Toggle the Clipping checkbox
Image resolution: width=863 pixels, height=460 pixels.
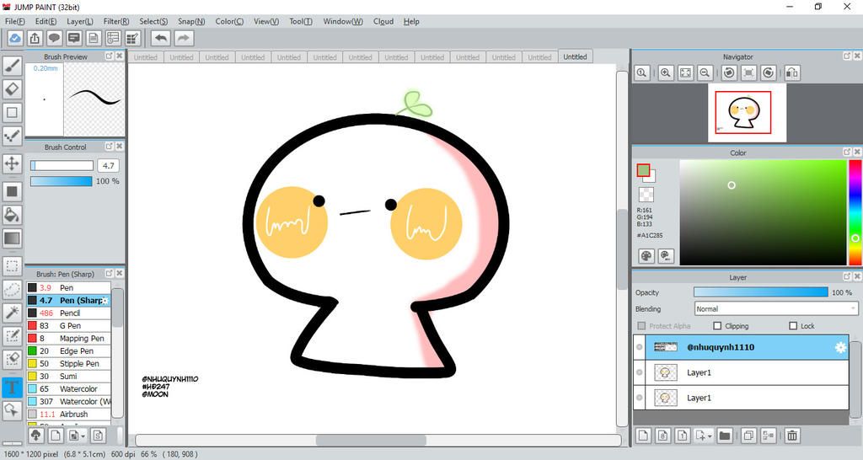717,326
